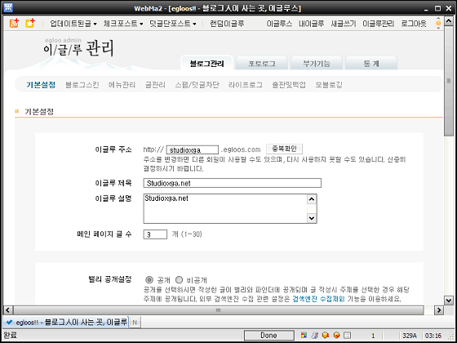Switch to the 포토로그 tab
457x343 pixels.
point(262,64)
